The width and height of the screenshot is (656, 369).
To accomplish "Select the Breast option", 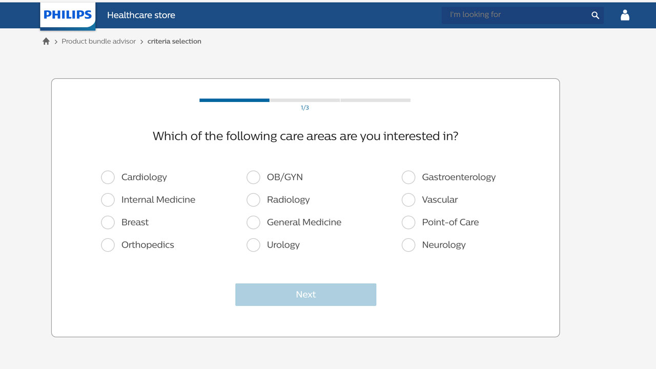I will click(x=108, y=222).
